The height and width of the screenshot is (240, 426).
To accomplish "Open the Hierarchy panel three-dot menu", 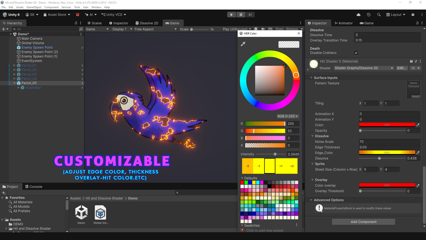I will point(81,23).
